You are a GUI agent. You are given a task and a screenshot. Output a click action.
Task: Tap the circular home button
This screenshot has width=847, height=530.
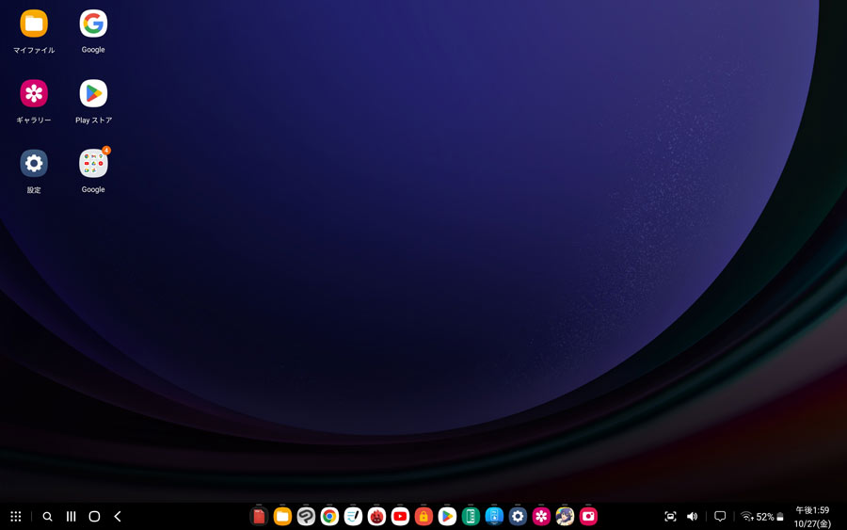pyautogui.click(x=94, y=517)
